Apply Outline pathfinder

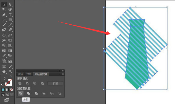(x=52, y=94)
